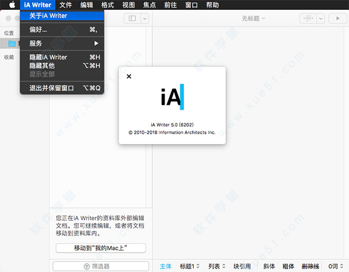This screenshot has height=272, width=349.
Task: Open the 窗口 menu
Action: pyautogui.click(x=191, y=5)
